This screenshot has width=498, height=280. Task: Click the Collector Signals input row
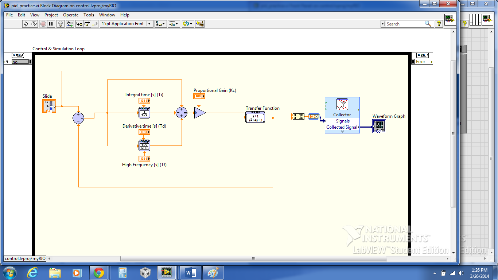[342, 121]
